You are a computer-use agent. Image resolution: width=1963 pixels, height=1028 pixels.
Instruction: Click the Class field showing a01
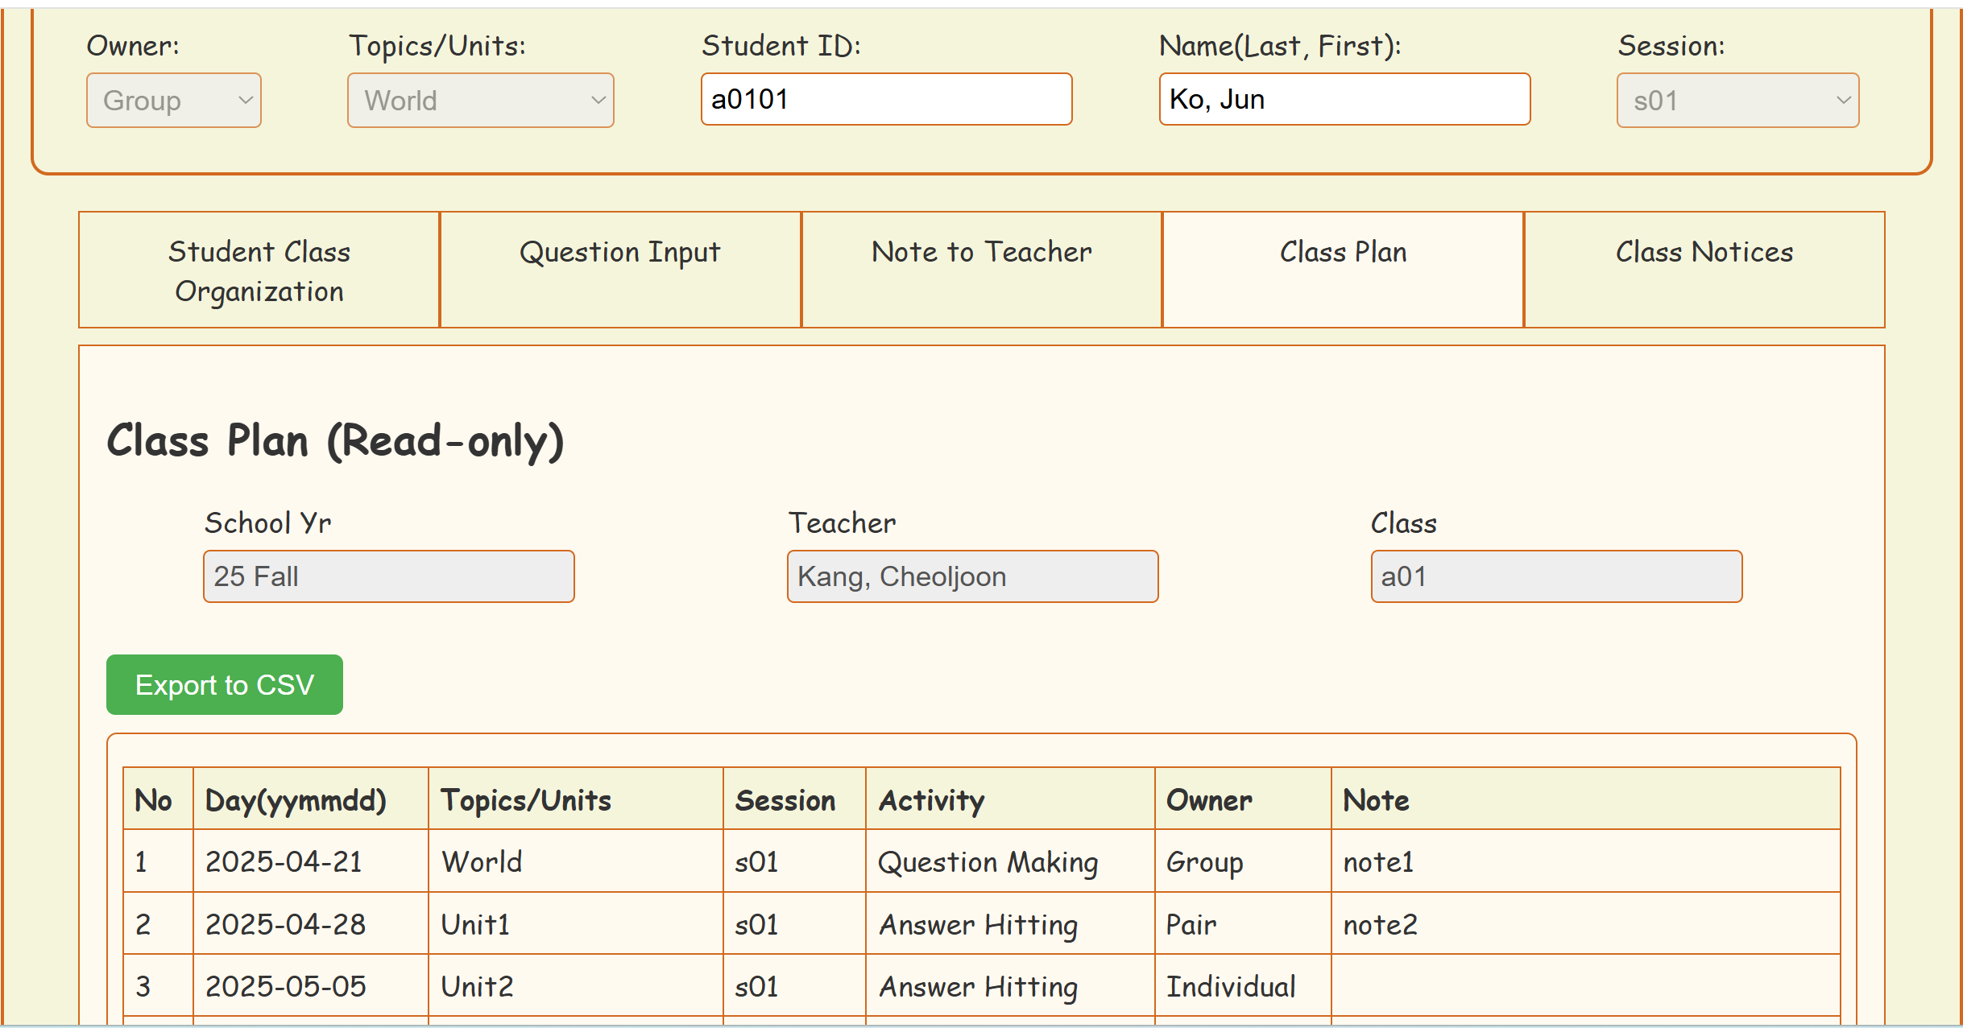(x=1556, y=576)
